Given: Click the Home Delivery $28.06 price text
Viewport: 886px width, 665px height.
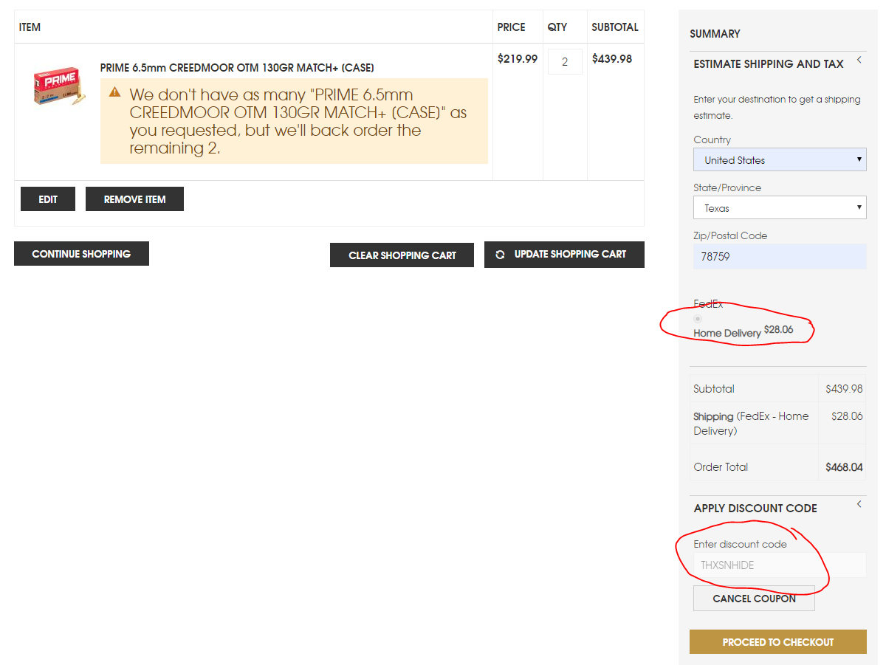Looking at the screenshot, I should [x=779, y=329].
